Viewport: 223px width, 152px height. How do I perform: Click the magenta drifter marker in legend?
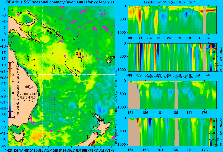[30, 89]
